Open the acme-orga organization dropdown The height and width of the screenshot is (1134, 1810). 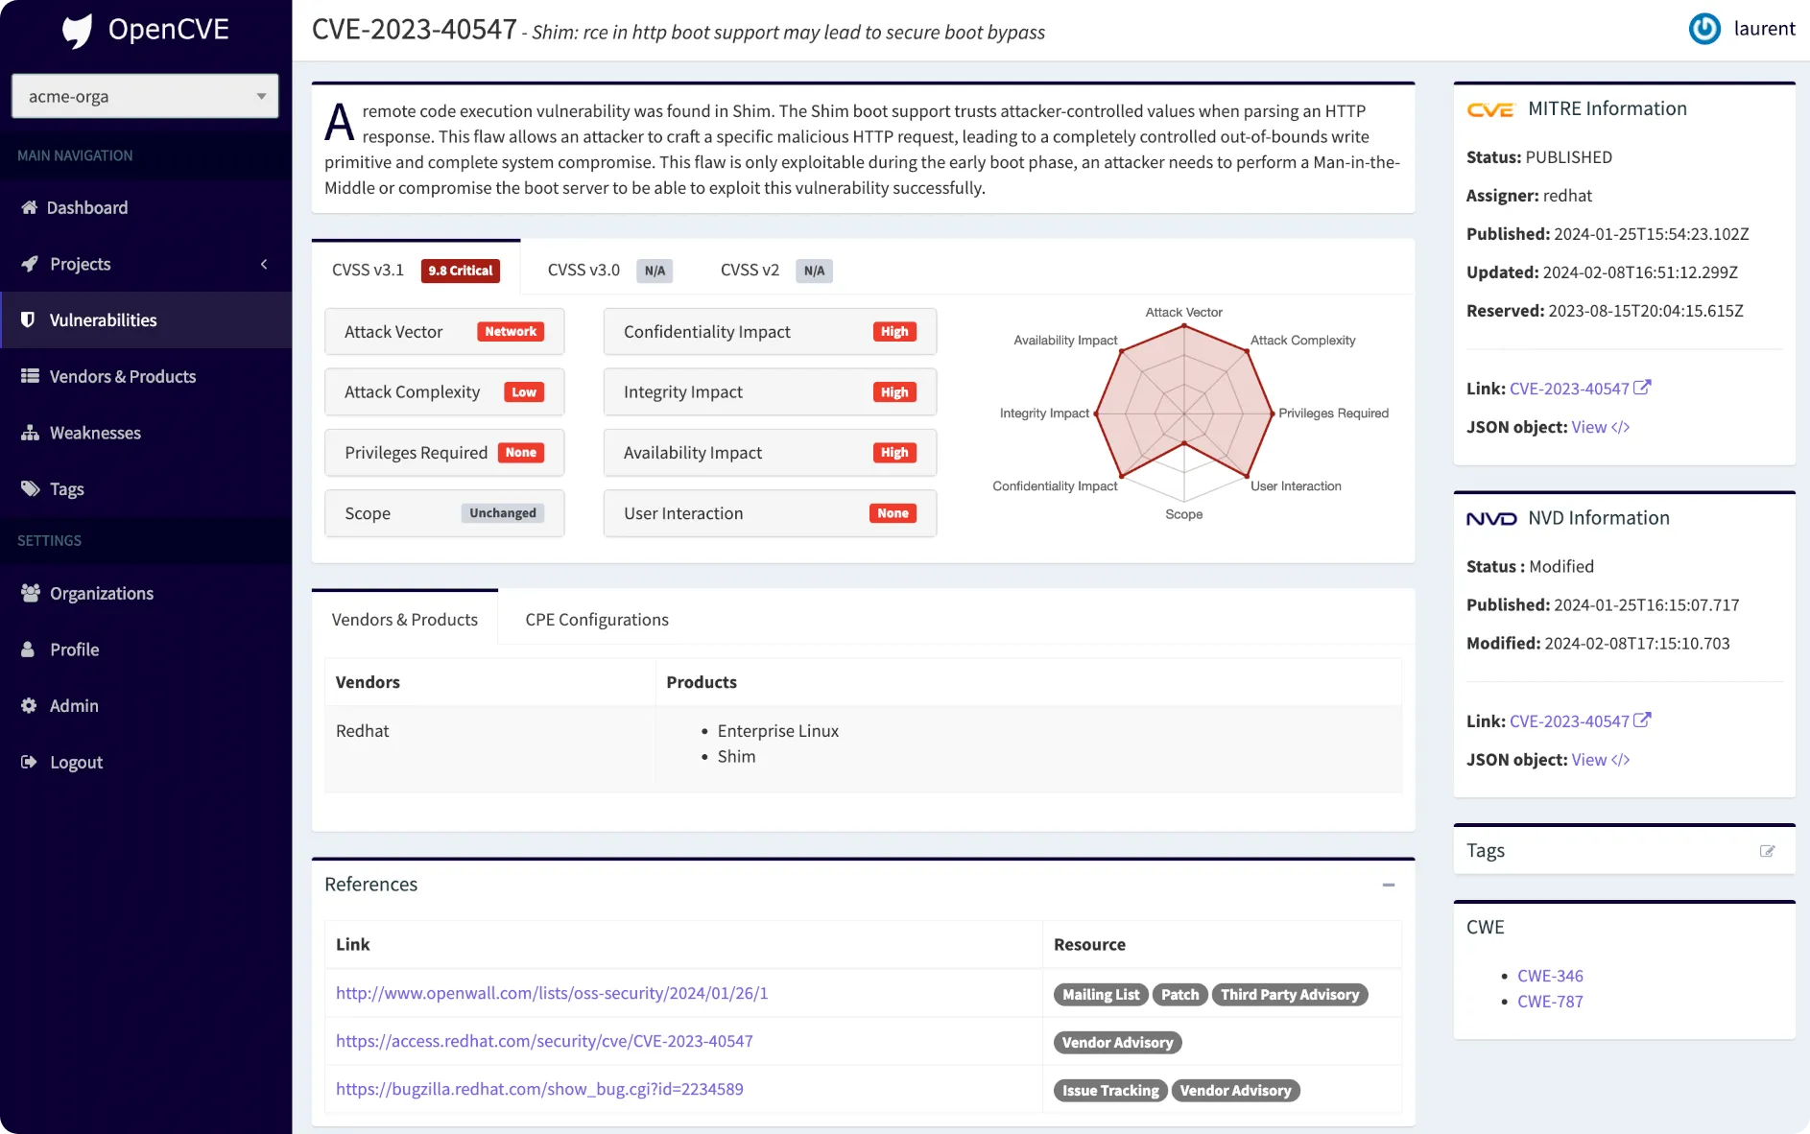coord(145,96)
